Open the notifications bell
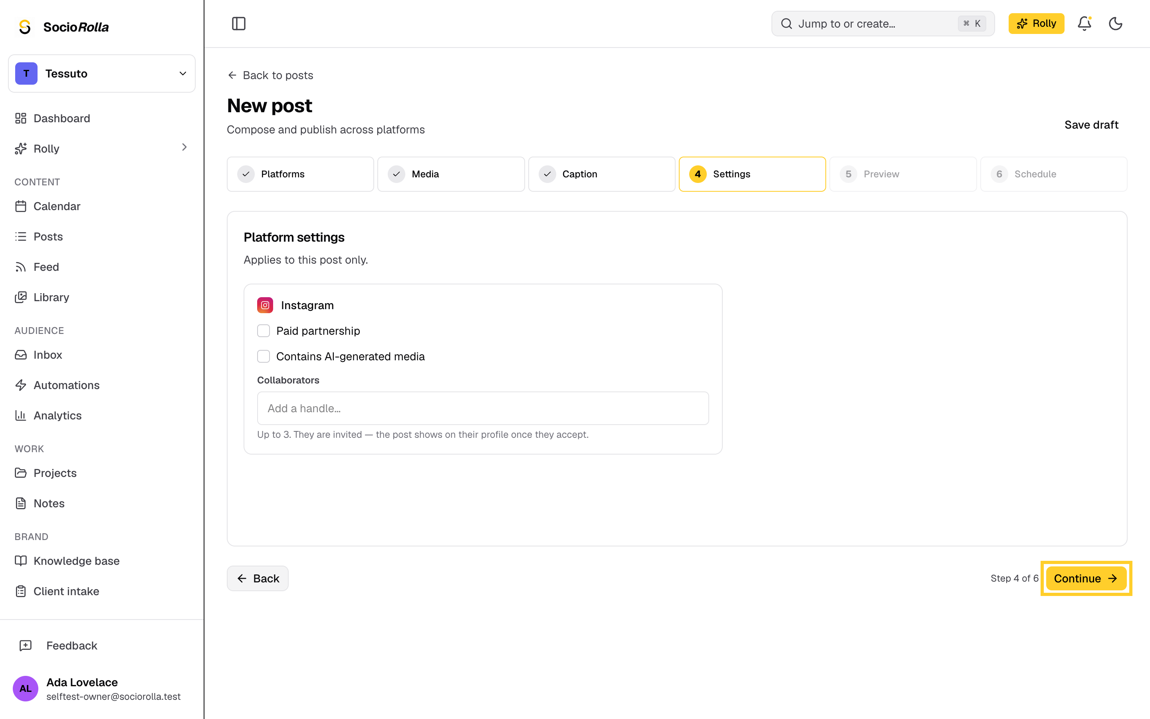1150x719 pixels. [x=1084, y=23]
